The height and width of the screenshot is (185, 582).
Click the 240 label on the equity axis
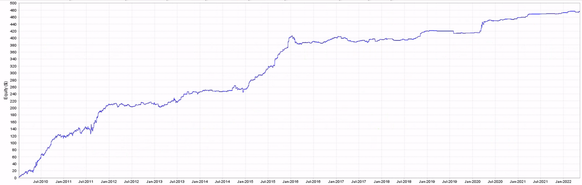[x=13, y=94]
